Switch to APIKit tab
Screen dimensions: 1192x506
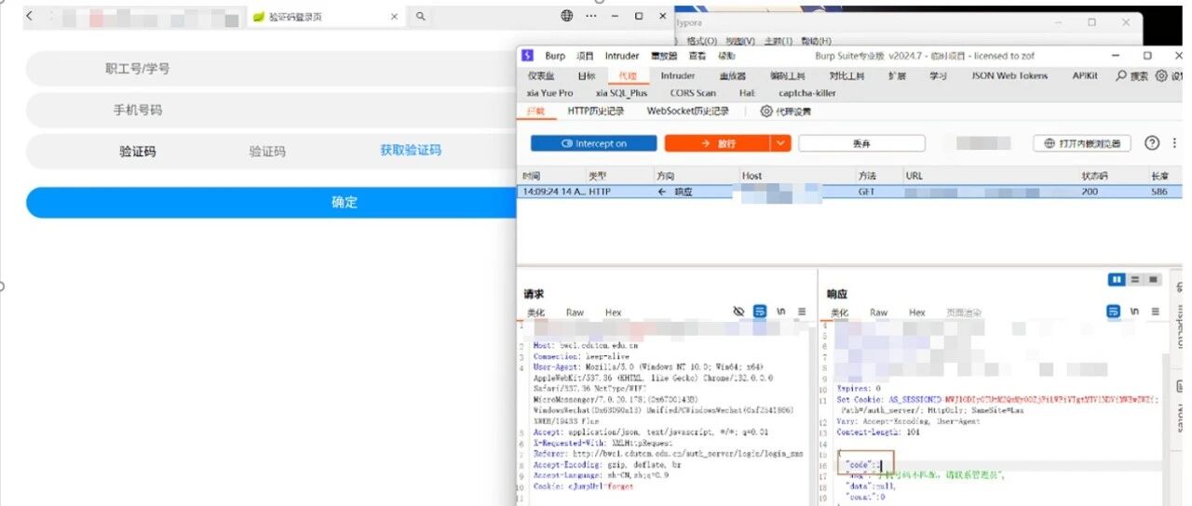[x=1085, y=76]
